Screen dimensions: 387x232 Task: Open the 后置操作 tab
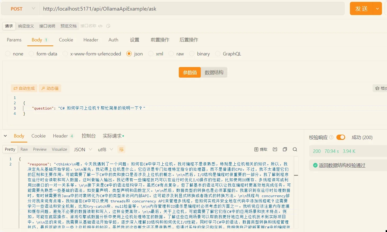click(189, 40)
